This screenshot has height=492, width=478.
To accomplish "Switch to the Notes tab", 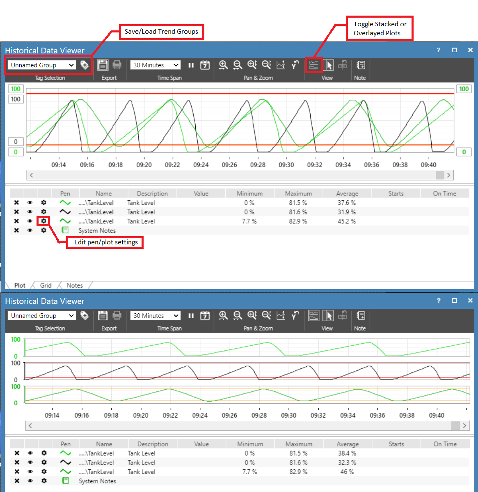I will 75,285.
